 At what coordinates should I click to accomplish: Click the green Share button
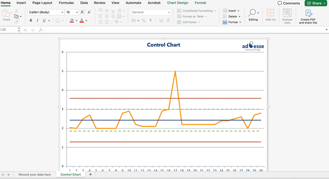pyautogui.click(x=316, y=3)
